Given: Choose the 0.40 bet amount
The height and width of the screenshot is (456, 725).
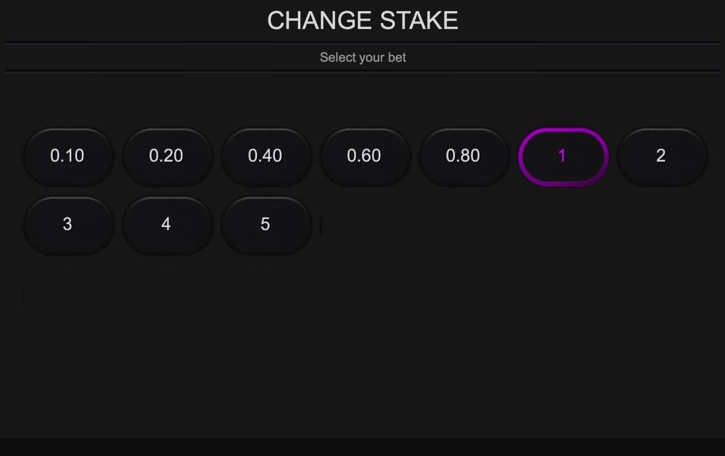Looking at the screenshot, I should (x=266, y=156).
